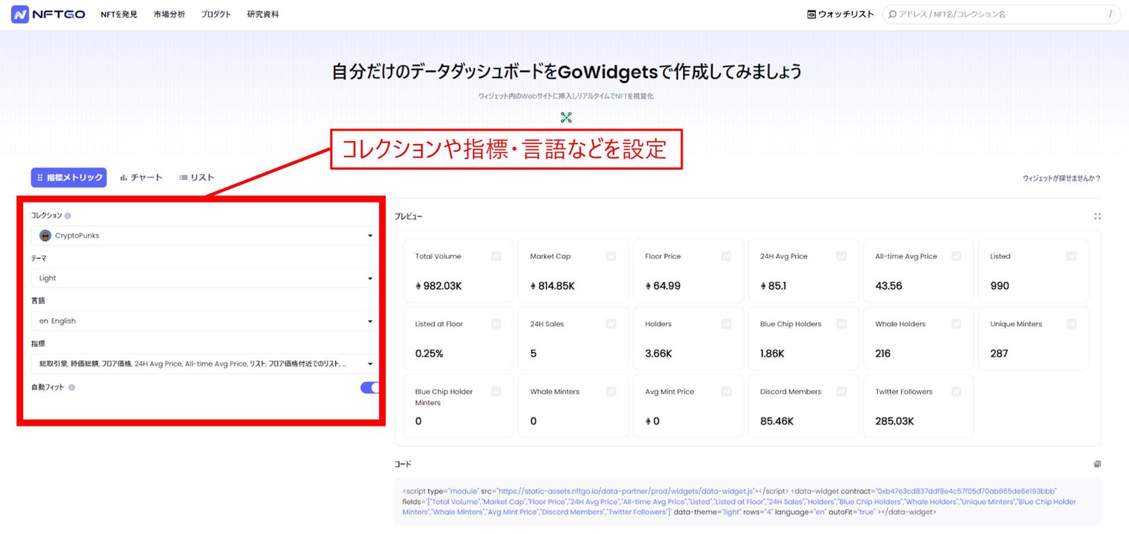Click the chart icon on Listed card

[x=1071, y=256]
